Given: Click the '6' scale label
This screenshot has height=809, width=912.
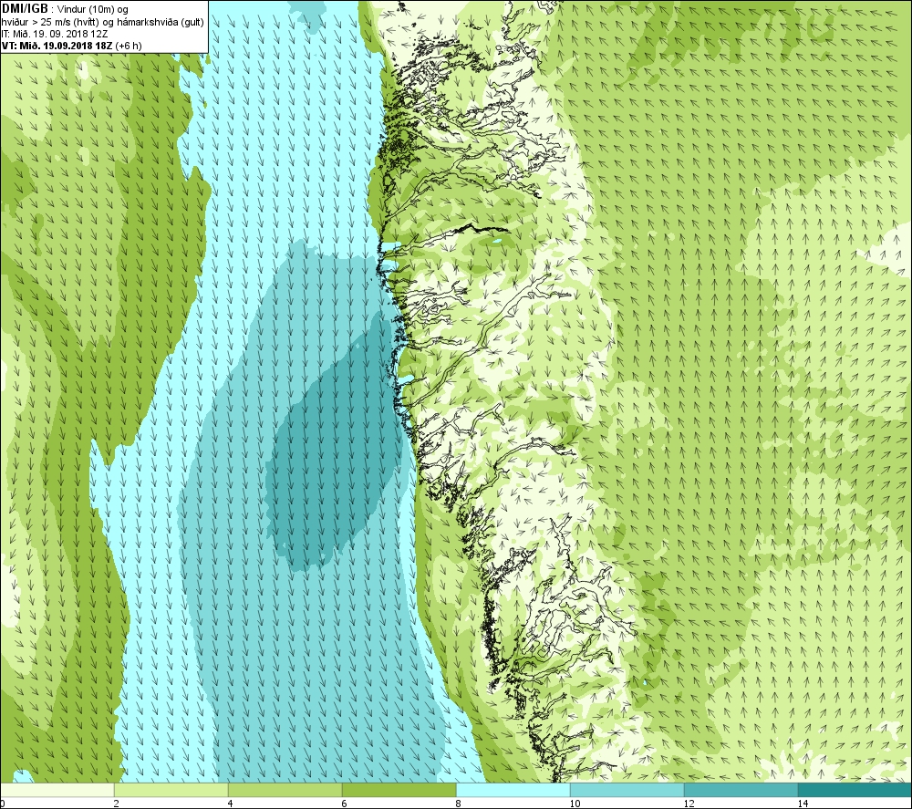Looking at the screenshot, I should [x=345, y=804].
